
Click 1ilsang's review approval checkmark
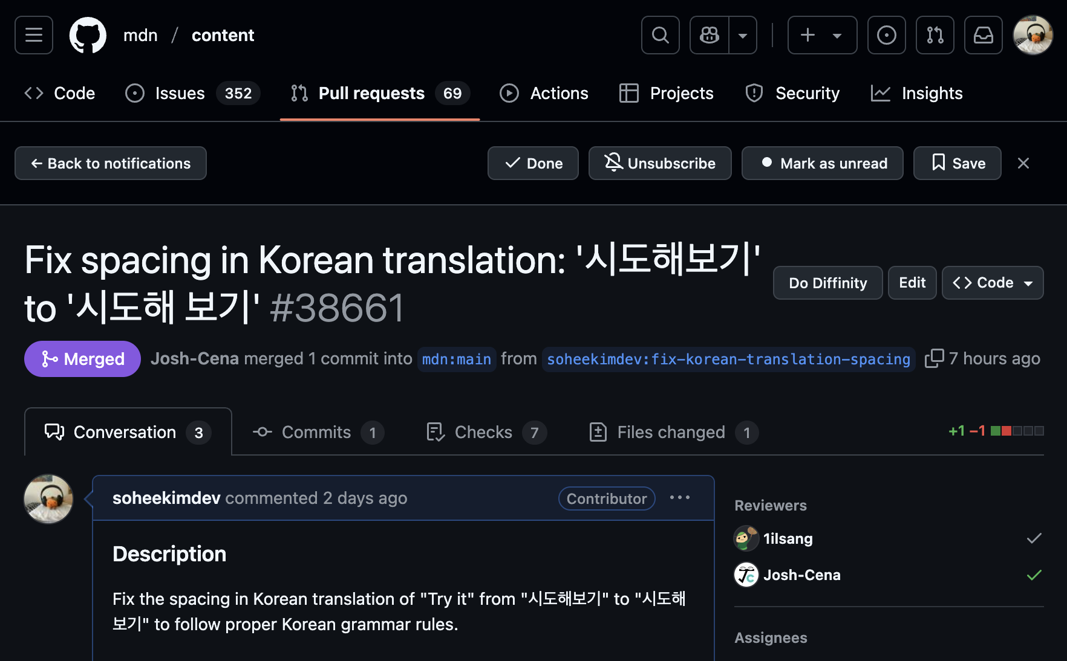(1034, 538)
